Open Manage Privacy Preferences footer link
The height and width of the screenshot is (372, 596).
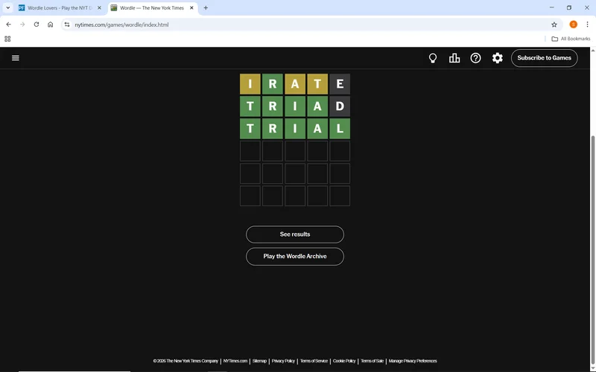[x=413, y=361]
